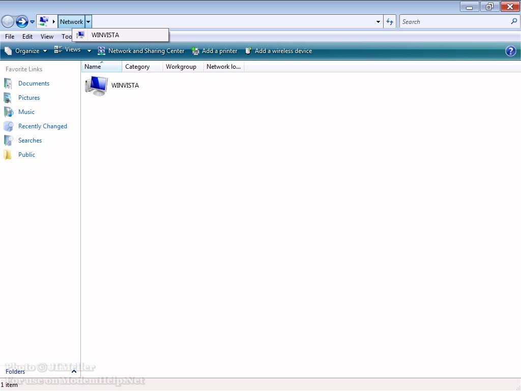Click the Music folder icon

pyautogui.click(x=8, y=112)
